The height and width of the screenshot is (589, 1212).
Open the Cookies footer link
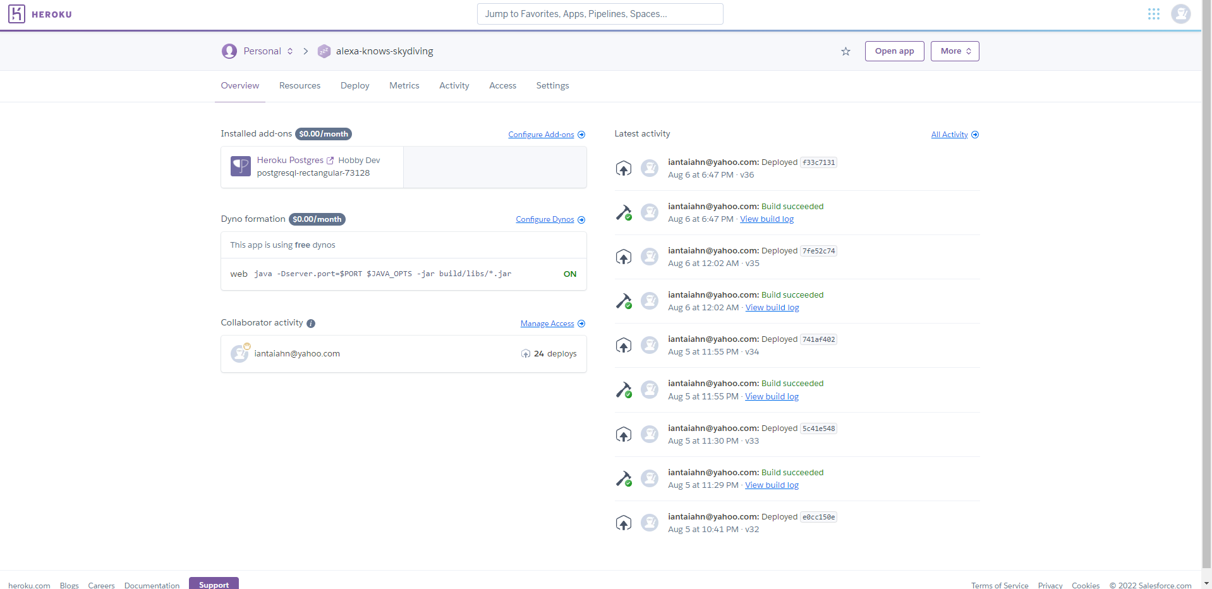pyautogui.click(x=1086, y=586)
